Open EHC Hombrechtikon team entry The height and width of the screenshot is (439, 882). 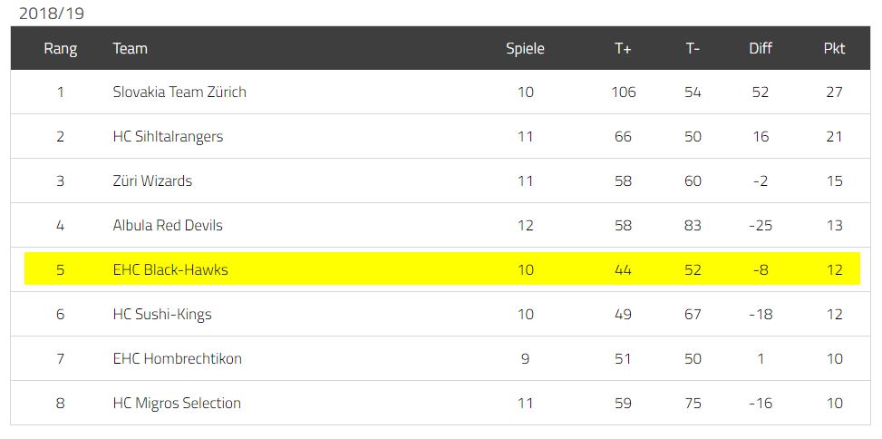coord(177,358)
